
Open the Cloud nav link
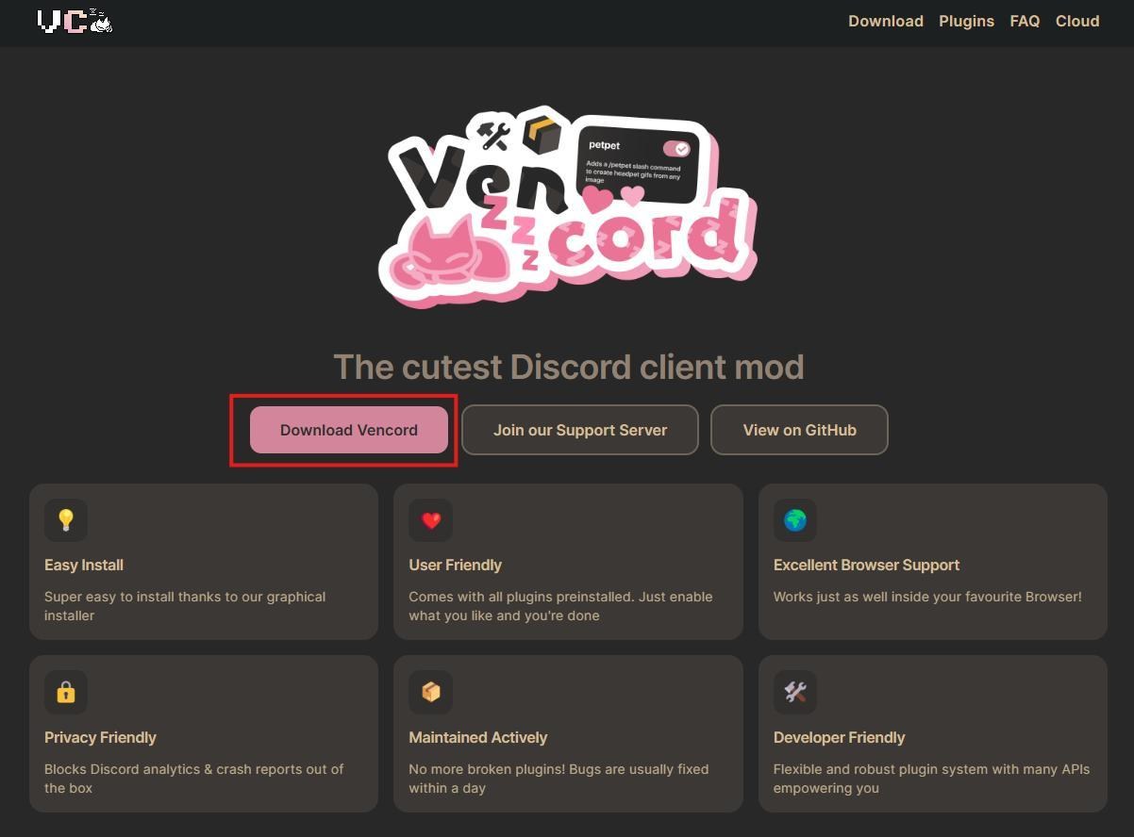1077,21
